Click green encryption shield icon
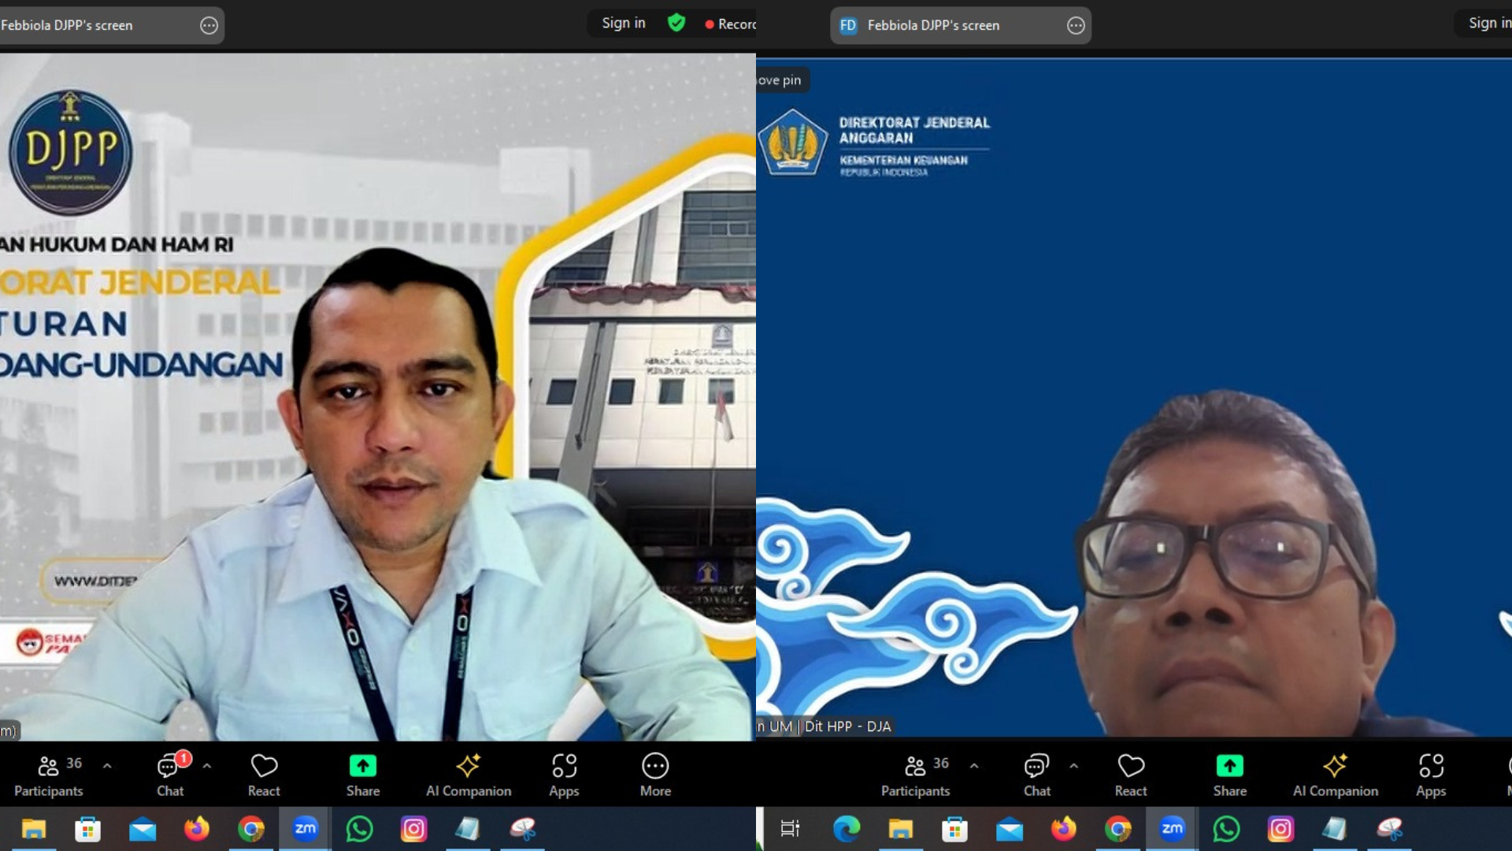Screen dimensions: 1512x851 [x=676, y=23]
